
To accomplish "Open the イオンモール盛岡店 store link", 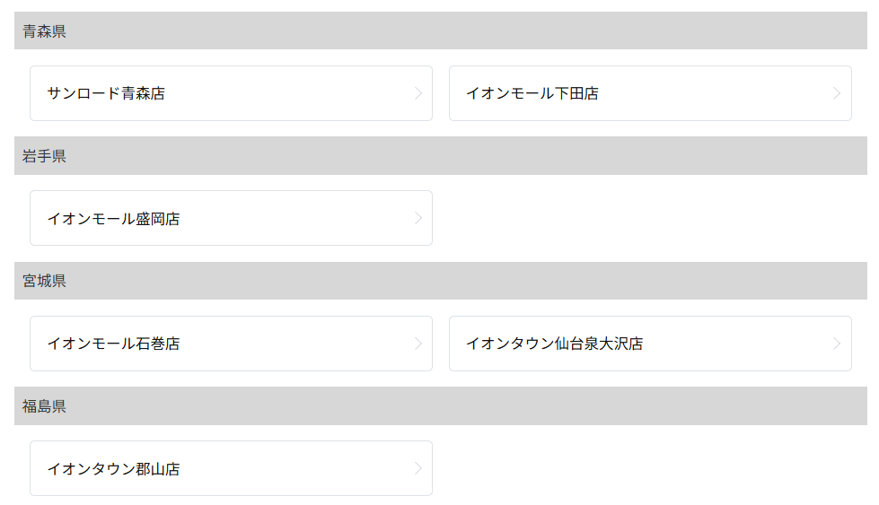I will 113,218.
